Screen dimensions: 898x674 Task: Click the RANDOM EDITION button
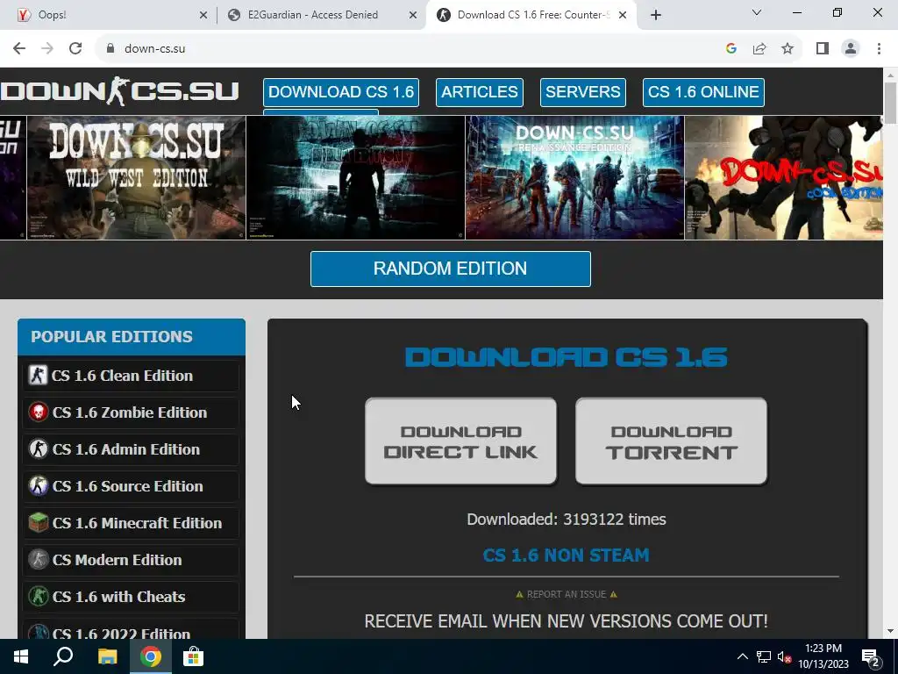(450, 269)
